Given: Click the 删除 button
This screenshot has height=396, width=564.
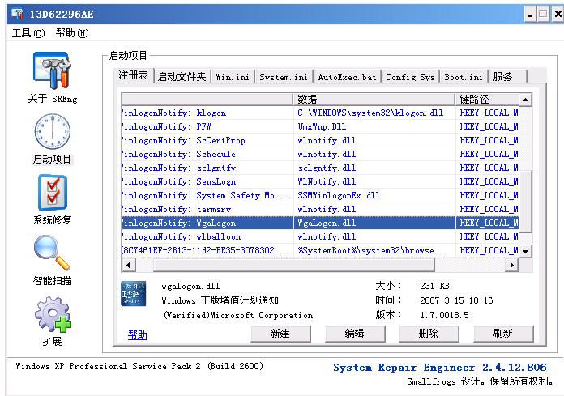Looking at the screenshot, I should (429, 334).
